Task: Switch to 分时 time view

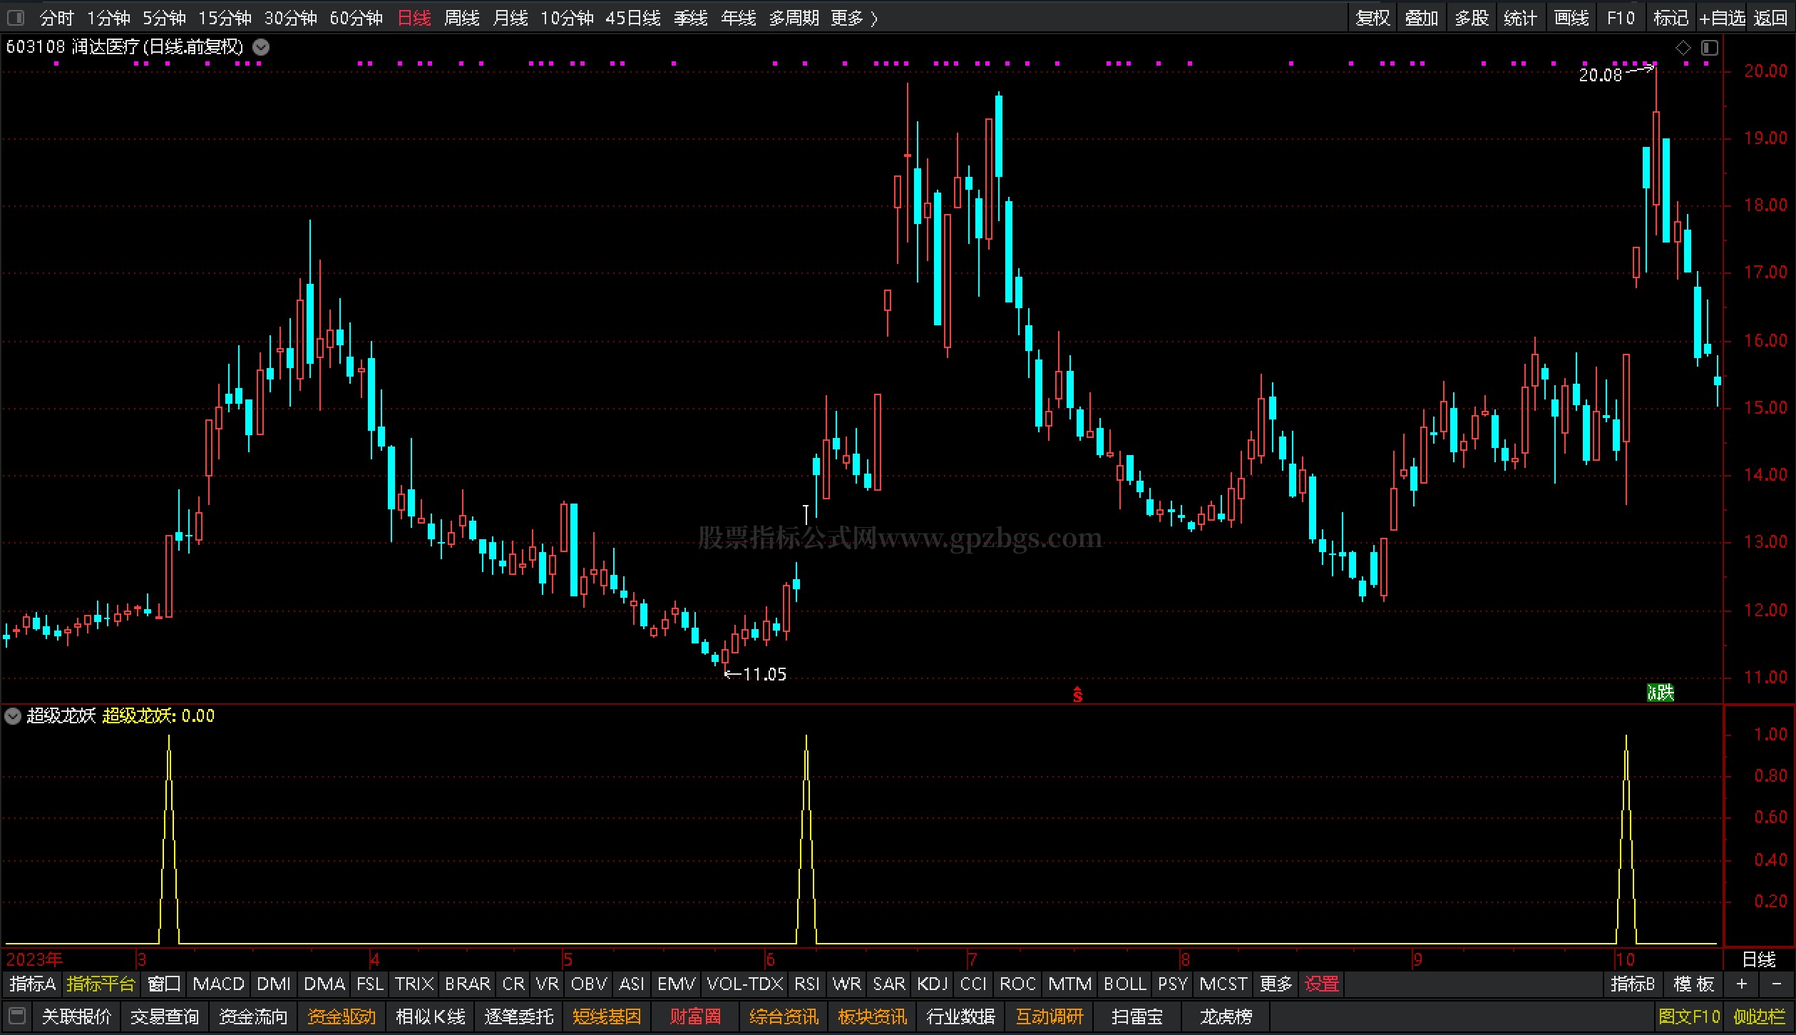Action: [x=56, y=18]
